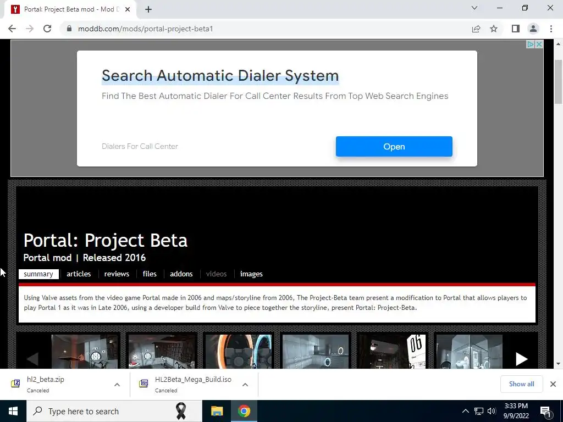Open thumbnail with orange and blue portals
The image size is (563, 422).
(239, 352)
